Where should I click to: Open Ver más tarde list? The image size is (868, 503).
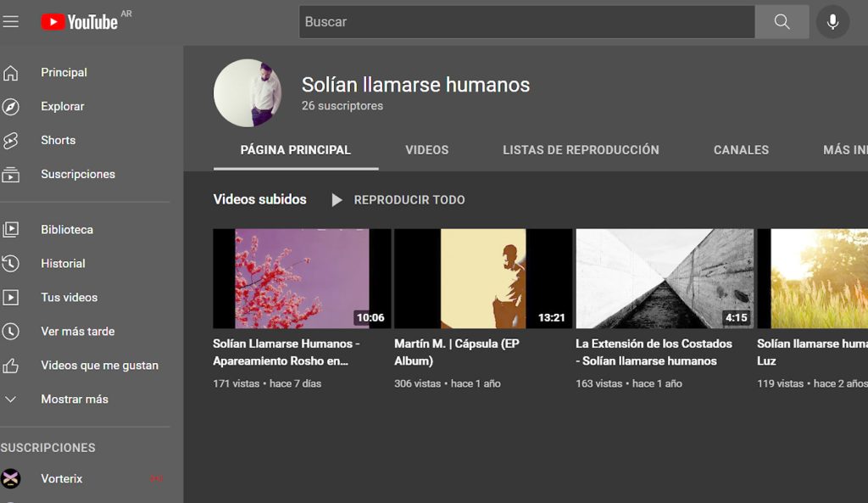[77, 331]
